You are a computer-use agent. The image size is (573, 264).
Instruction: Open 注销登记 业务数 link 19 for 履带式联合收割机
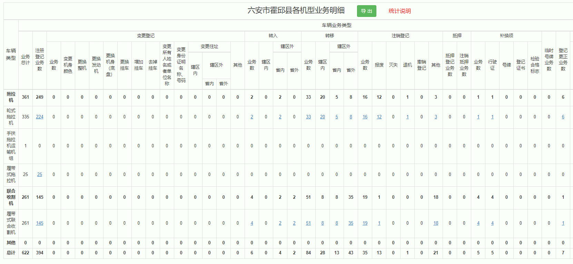tap(365, 223)
